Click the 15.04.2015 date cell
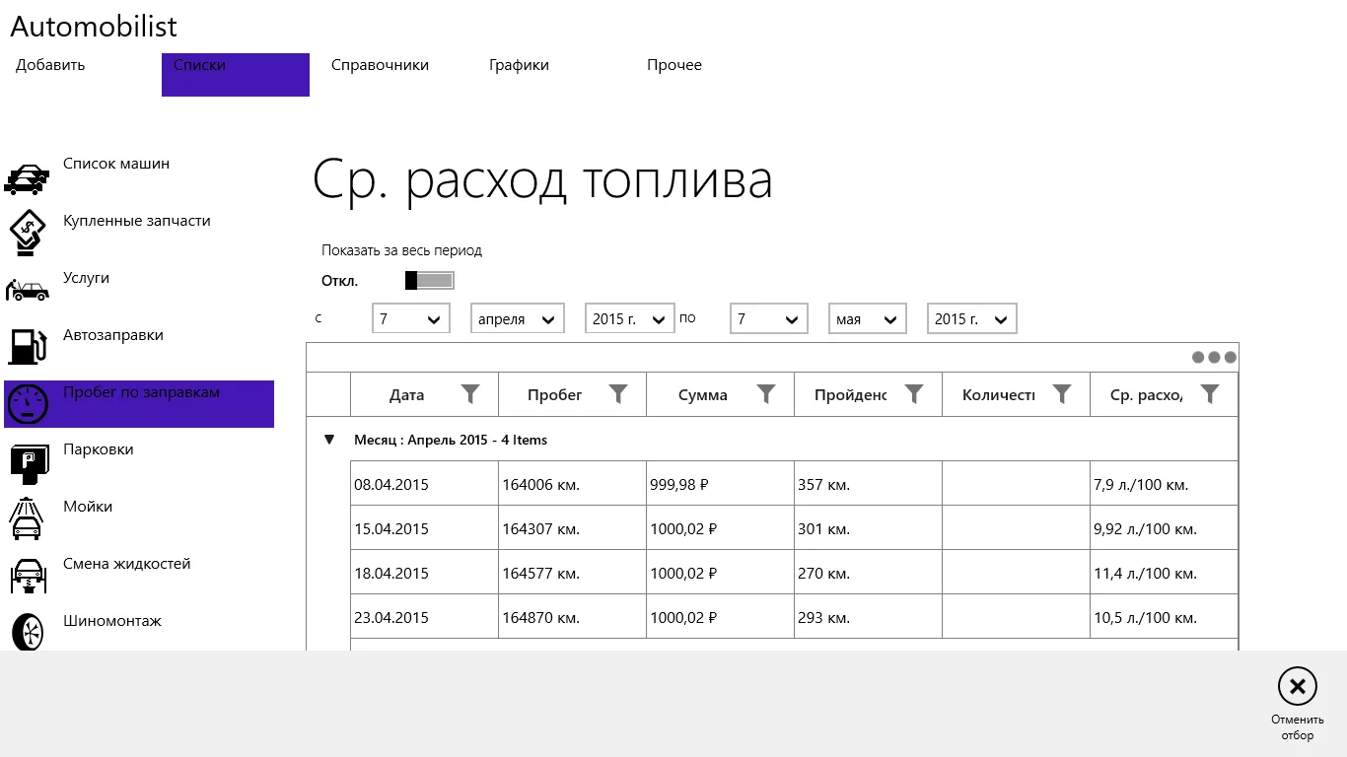Image resolution: width=1347 pixels, height=757 pixels. click(425, 528)
